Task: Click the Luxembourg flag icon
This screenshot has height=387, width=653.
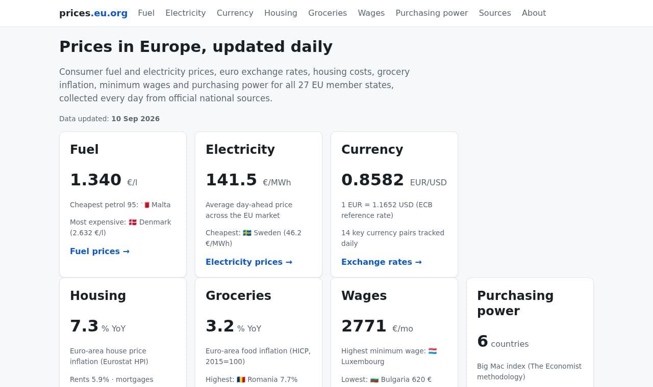Action: [x=433, y=351]
